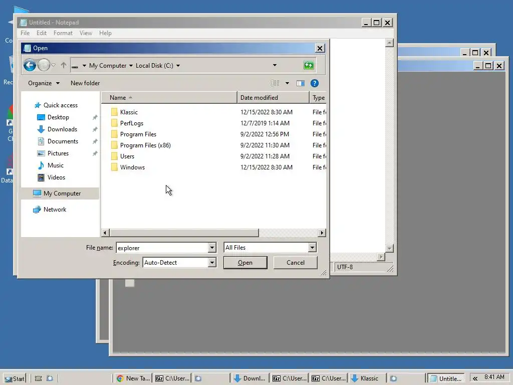
Task: Open Notepad Format menu
Action: 63,33
